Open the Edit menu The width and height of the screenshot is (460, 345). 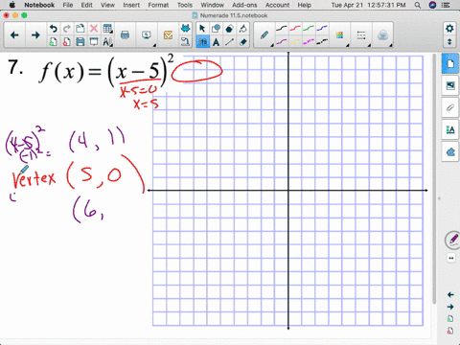coord(86,5)
